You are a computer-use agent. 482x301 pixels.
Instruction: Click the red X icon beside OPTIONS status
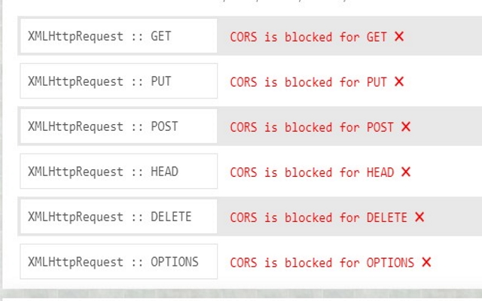[426, 262]
